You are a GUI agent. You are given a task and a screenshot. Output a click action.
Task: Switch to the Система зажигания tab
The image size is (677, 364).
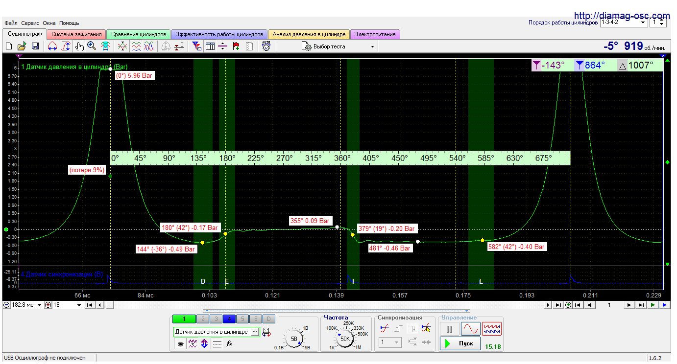[x=77, y=34]
